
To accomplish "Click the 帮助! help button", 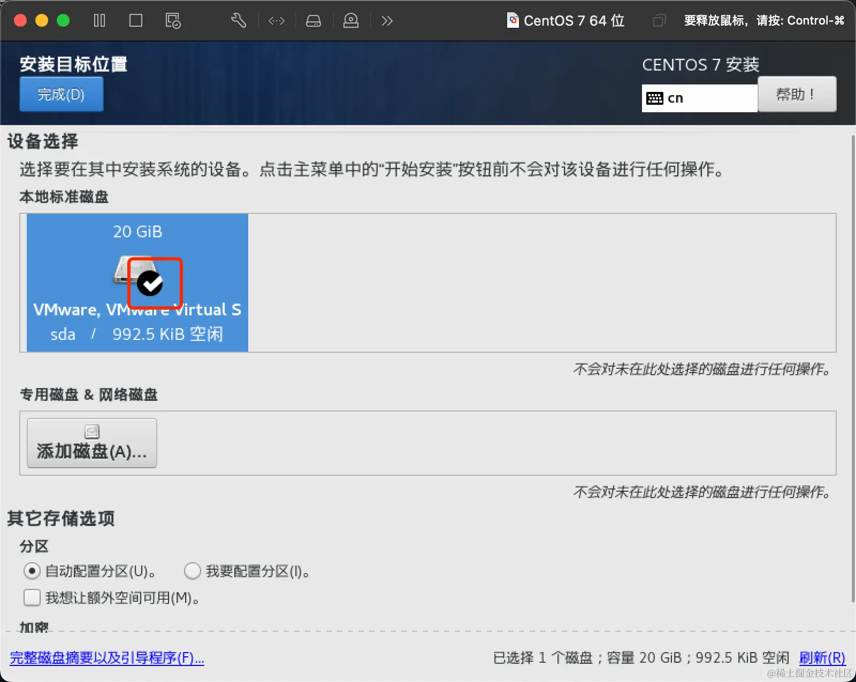I will 797,94.
